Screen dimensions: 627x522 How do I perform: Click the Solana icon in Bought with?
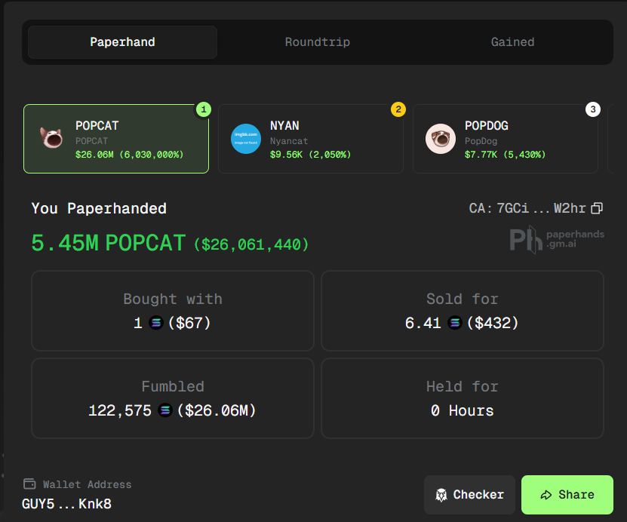click(x=156, y=323)
